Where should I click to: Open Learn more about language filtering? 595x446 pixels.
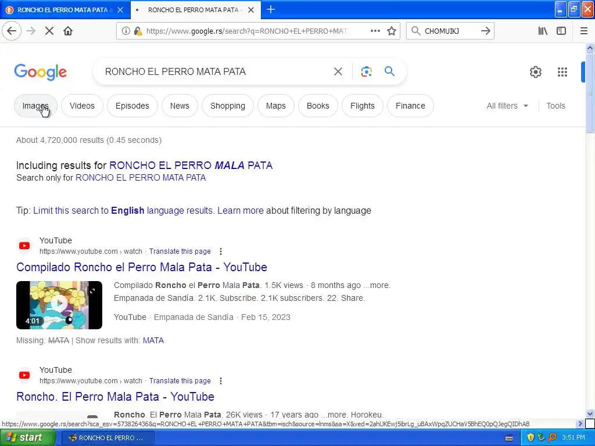click(241, 210)
